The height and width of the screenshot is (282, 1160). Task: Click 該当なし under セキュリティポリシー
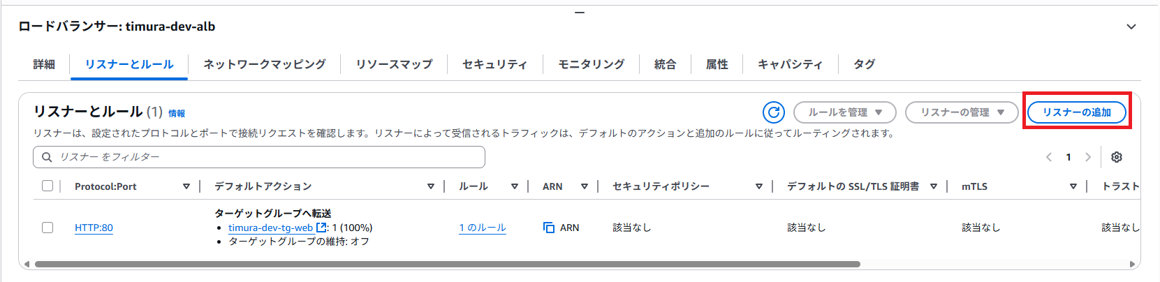(x=632, y=228)
